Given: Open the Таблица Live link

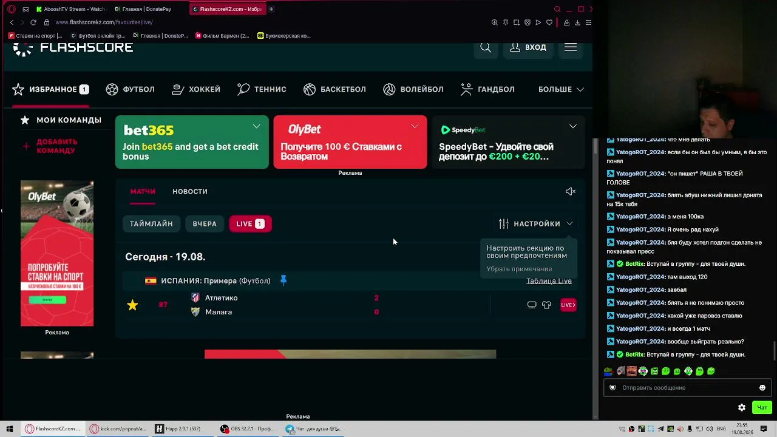Looking at the screenshot, I should (549, 281).
